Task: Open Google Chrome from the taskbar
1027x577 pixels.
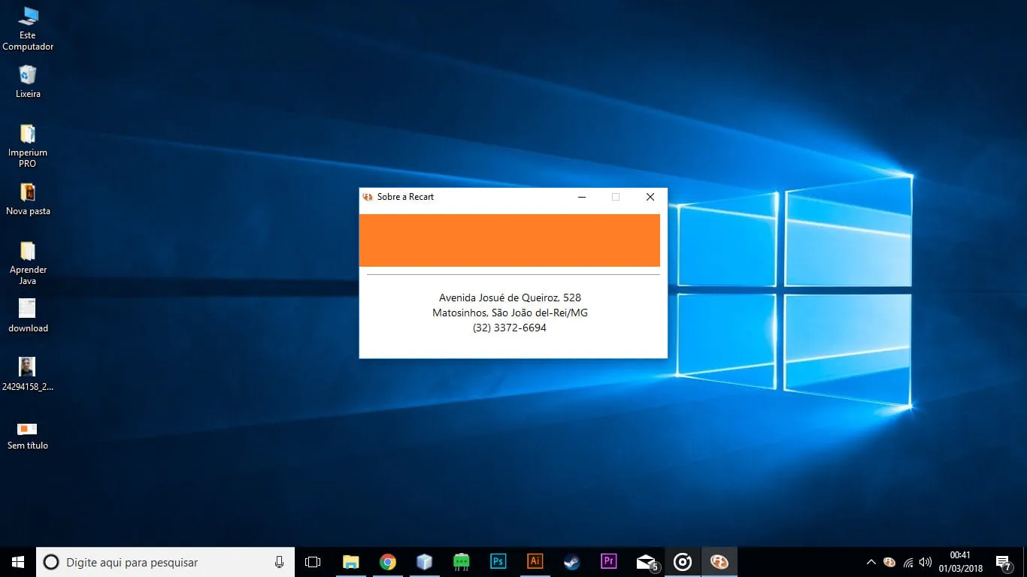Action: [387, 561]
